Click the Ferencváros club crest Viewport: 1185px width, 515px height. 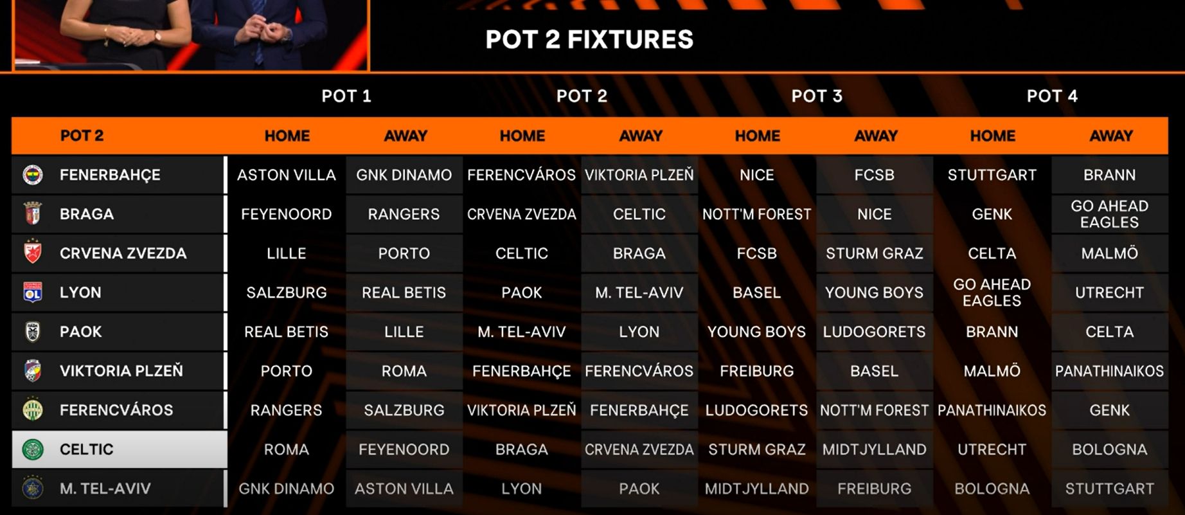[33, 410]
